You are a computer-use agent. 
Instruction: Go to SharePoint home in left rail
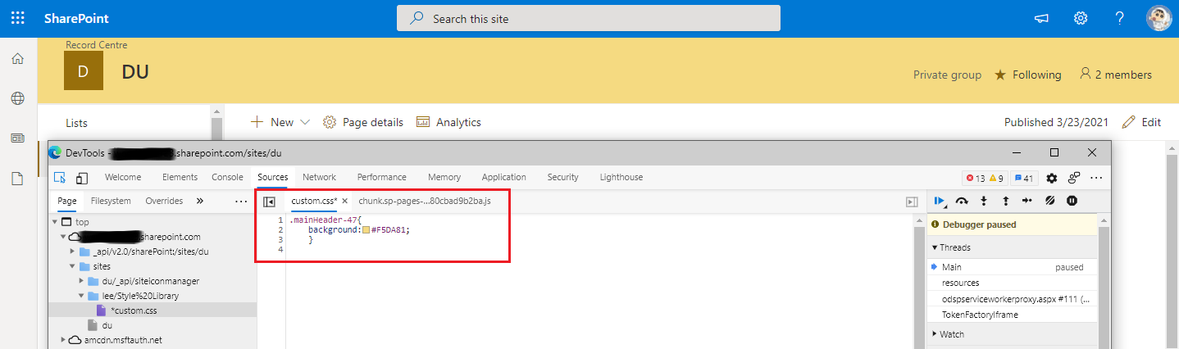18,59
